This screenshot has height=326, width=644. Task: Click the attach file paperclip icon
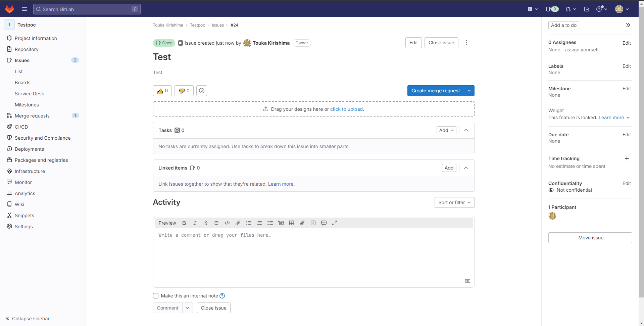(302, 223)
